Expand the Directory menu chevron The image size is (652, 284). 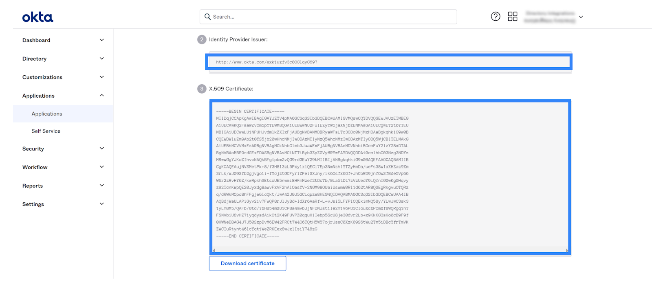click(102, 58)
